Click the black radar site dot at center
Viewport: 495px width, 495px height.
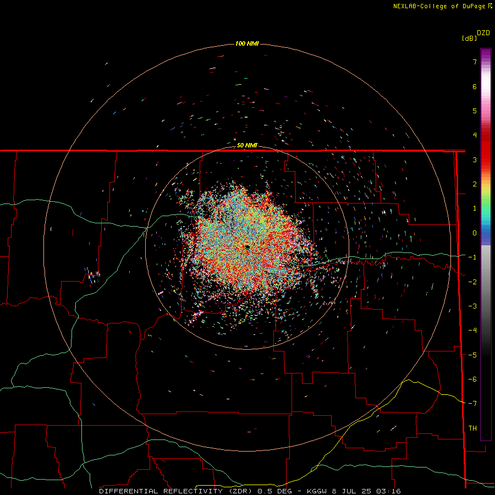click(x=248, y=247)
